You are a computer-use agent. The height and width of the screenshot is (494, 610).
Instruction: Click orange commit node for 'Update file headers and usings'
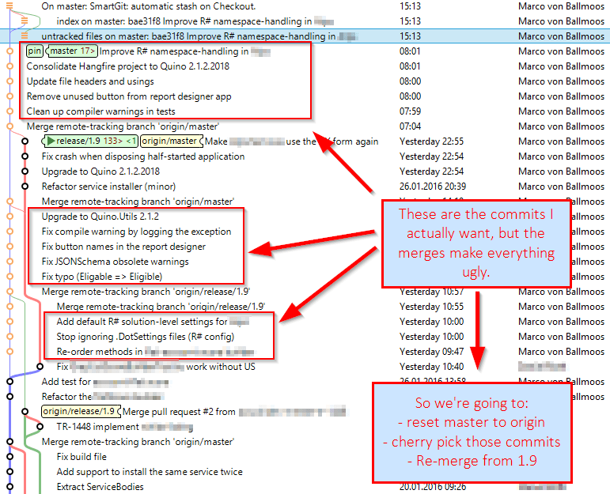[9, 81]
